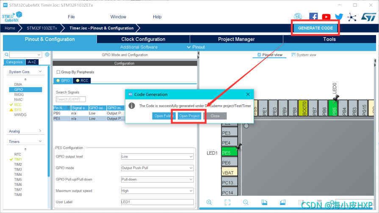Switch to Clock Configuration tab
379x213 pixels.
coord(143,39)
